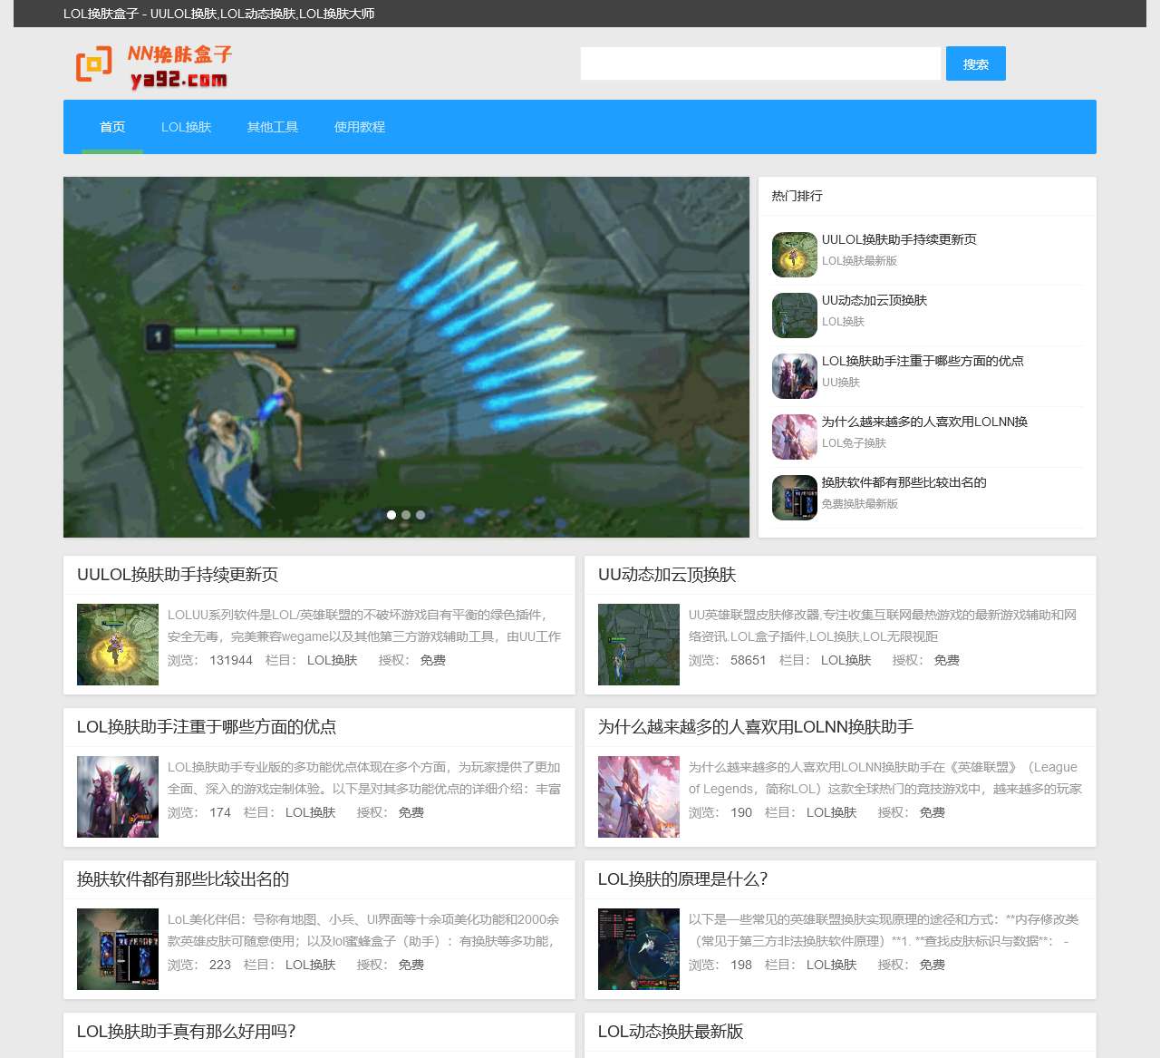
Task: Click card thumbnail of 为什么越来越多的人喜欢用LOLNN换肤助手 article
Action: (639, 797)
